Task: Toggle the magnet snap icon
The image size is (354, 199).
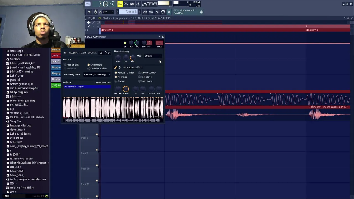Action: point(100,12)
